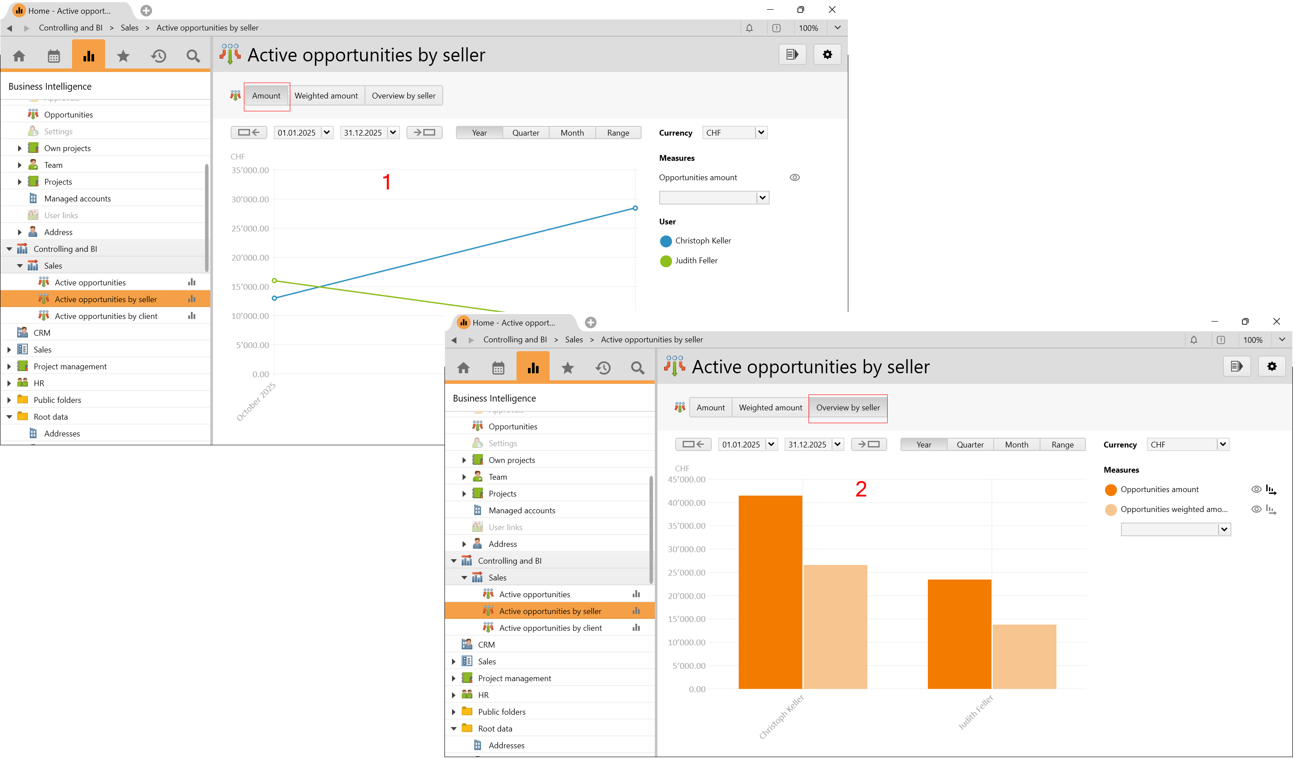This screenshot has height=758, width=1295.
Task: Toggle visibility eye for Opportunities weighted amount
Action: point(1256,509)
